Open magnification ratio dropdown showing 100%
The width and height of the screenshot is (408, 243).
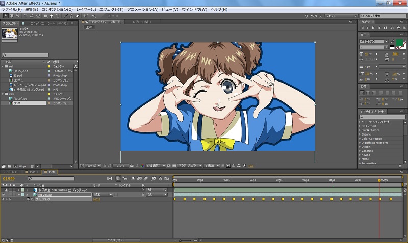coord(92,166)
